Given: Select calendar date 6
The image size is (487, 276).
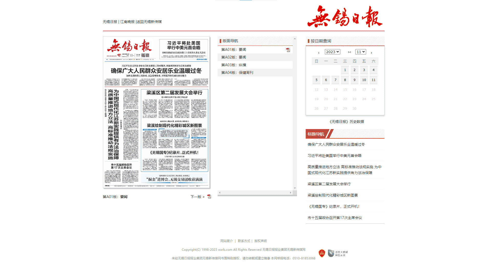Looking at the screenshot, I should coord(326,80).
